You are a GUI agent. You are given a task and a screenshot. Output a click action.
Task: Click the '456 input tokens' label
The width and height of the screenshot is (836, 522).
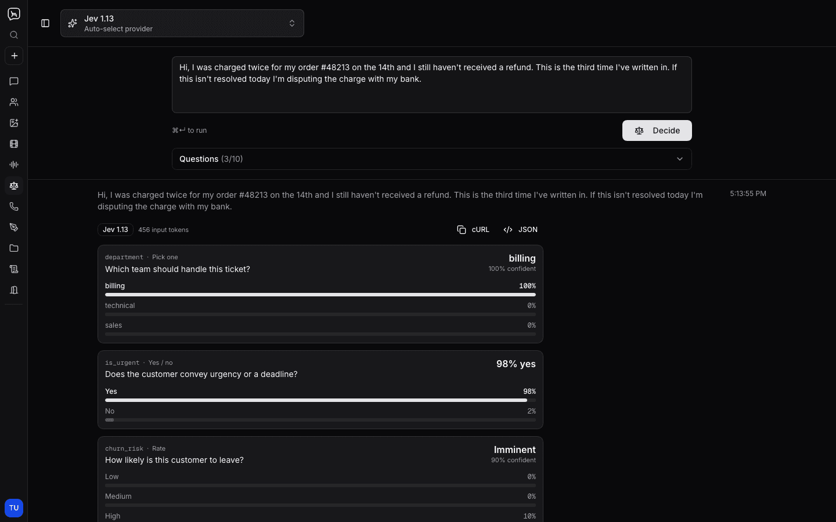[163, 230]
